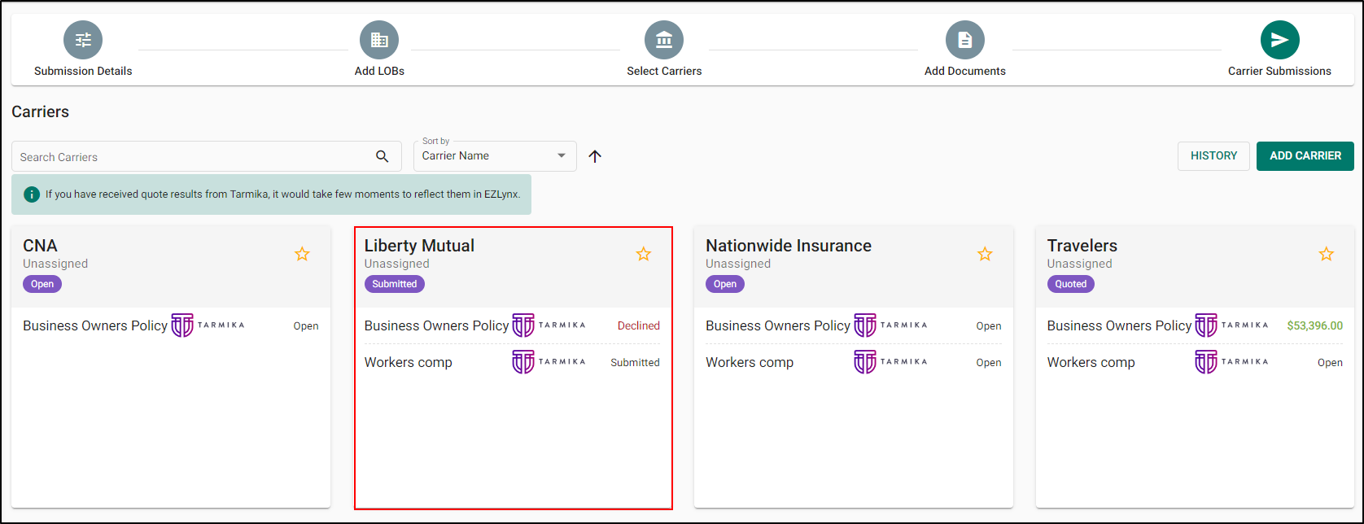Viewport: 1364px width, 524px height.
Task: Select the Carrier Submissions paper-plane icon
Action: coord(1280,40)
